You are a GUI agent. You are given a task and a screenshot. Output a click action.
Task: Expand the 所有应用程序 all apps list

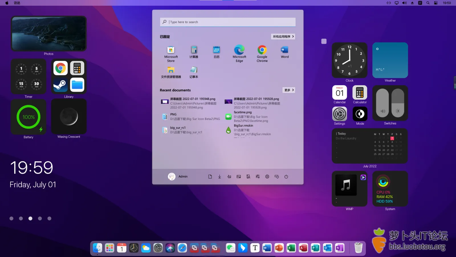283,37
